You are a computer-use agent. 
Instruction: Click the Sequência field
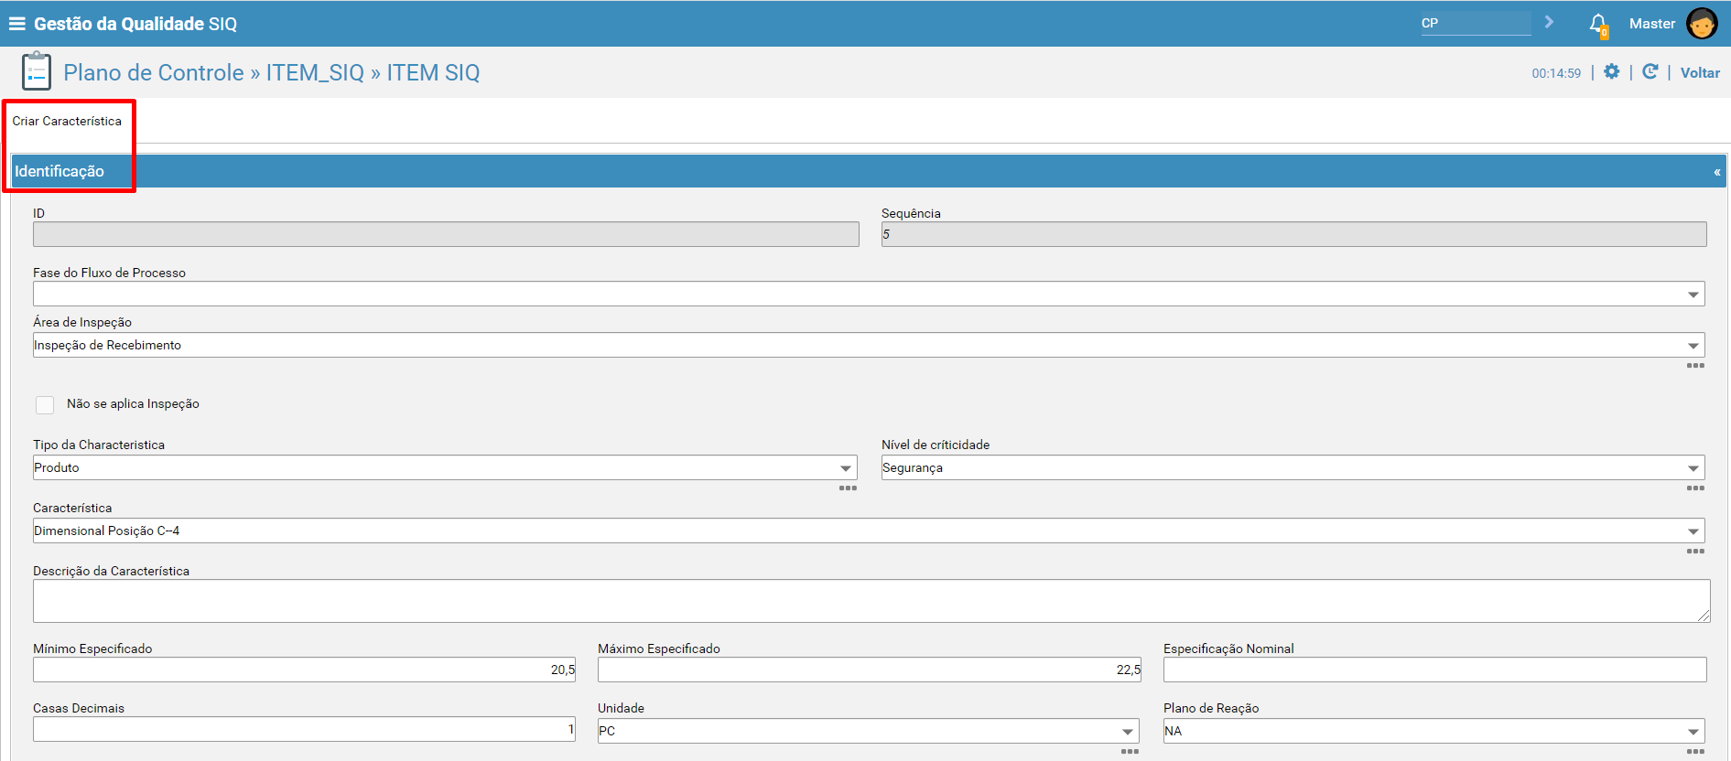1293,234
